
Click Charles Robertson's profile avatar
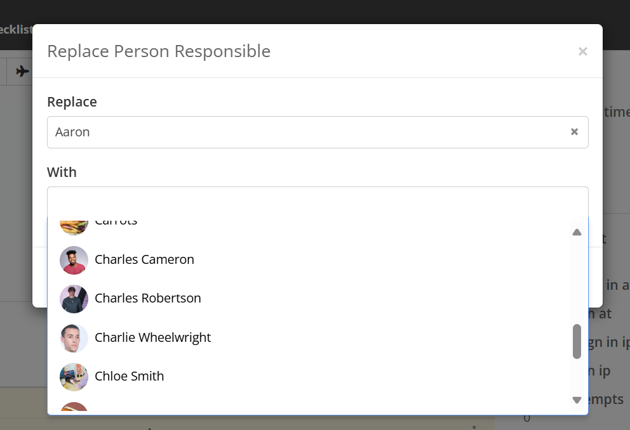74,299
